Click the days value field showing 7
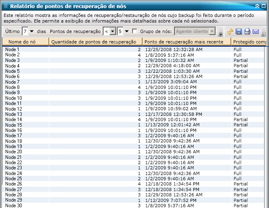Image resolution: width=269 pixels, height=208 pixels. (x=25, y=31)
